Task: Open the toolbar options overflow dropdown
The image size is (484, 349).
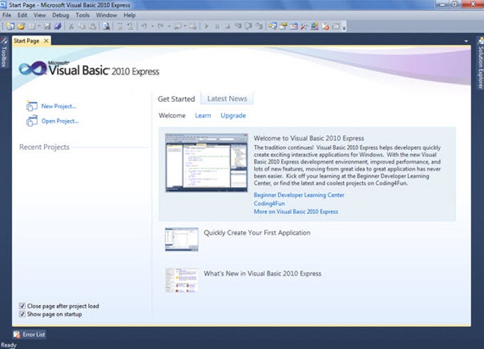Action: click(344, 27)
